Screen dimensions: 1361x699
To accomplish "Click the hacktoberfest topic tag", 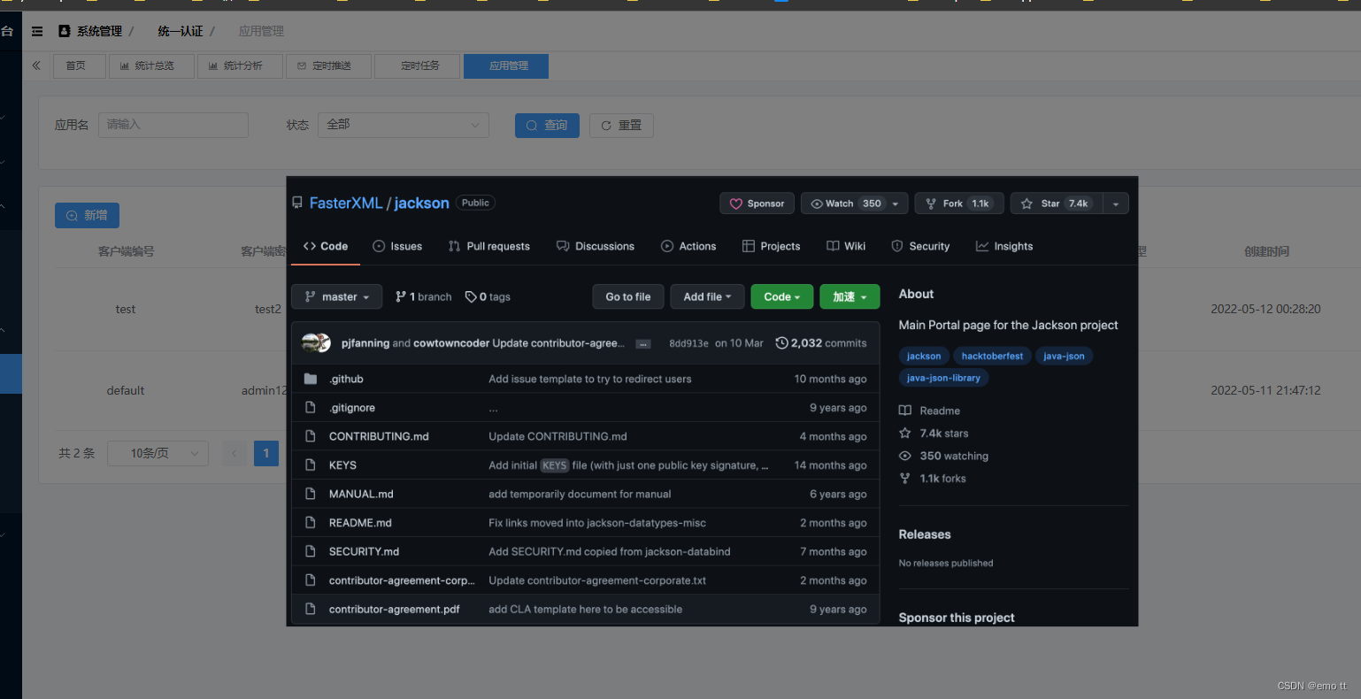I will tap(992, 356).
